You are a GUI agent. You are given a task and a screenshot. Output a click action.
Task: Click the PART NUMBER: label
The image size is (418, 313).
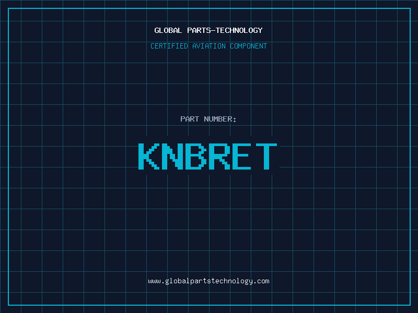(x=208, y=119)
